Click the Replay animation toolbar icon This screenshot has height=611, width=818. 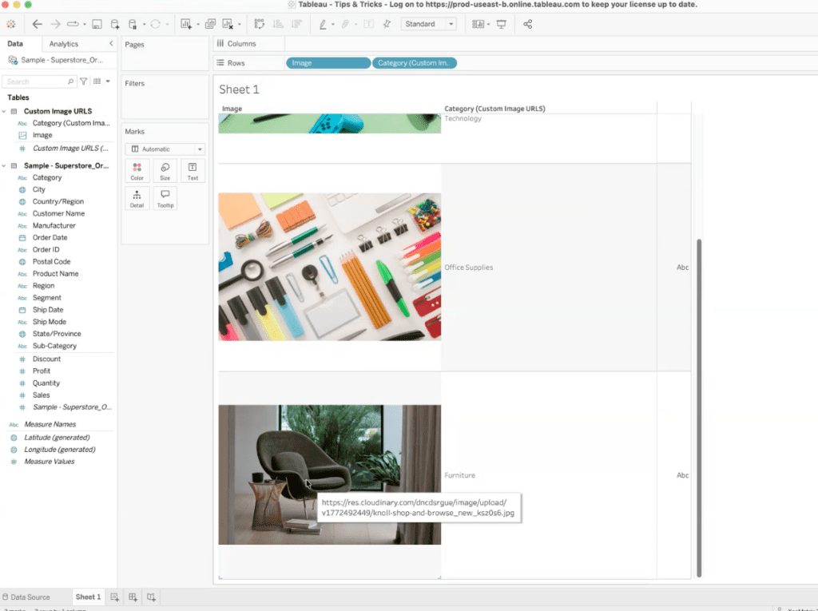click(x=73, y=24)
